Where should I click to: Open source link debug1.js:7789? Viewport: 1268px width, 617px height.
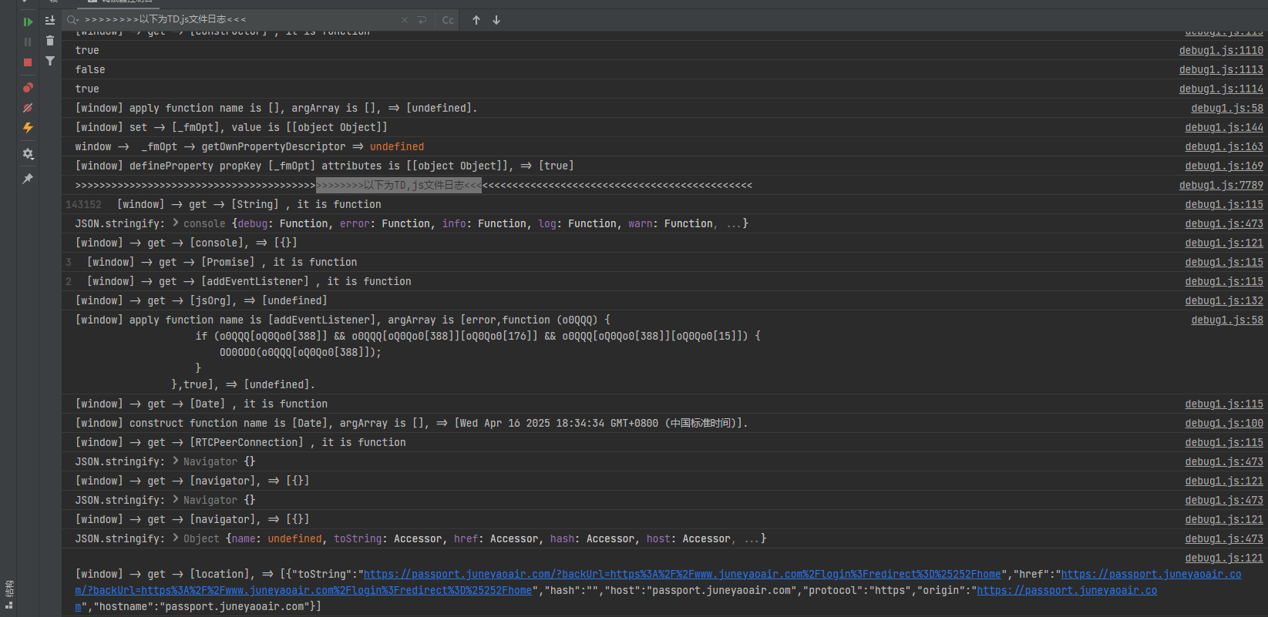click(1221, 185)
